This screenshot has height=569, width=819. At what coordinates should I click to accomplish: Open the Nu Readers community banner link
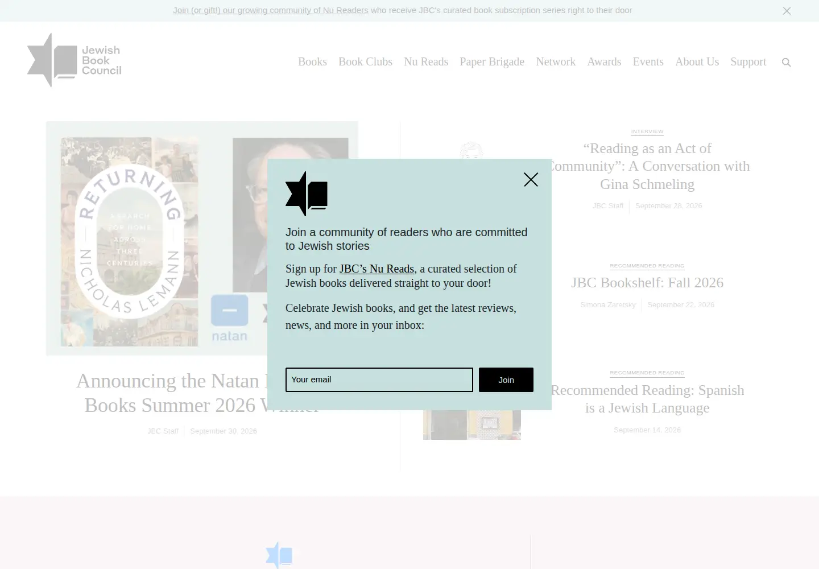pyautogui.click(x=271, y=10)
